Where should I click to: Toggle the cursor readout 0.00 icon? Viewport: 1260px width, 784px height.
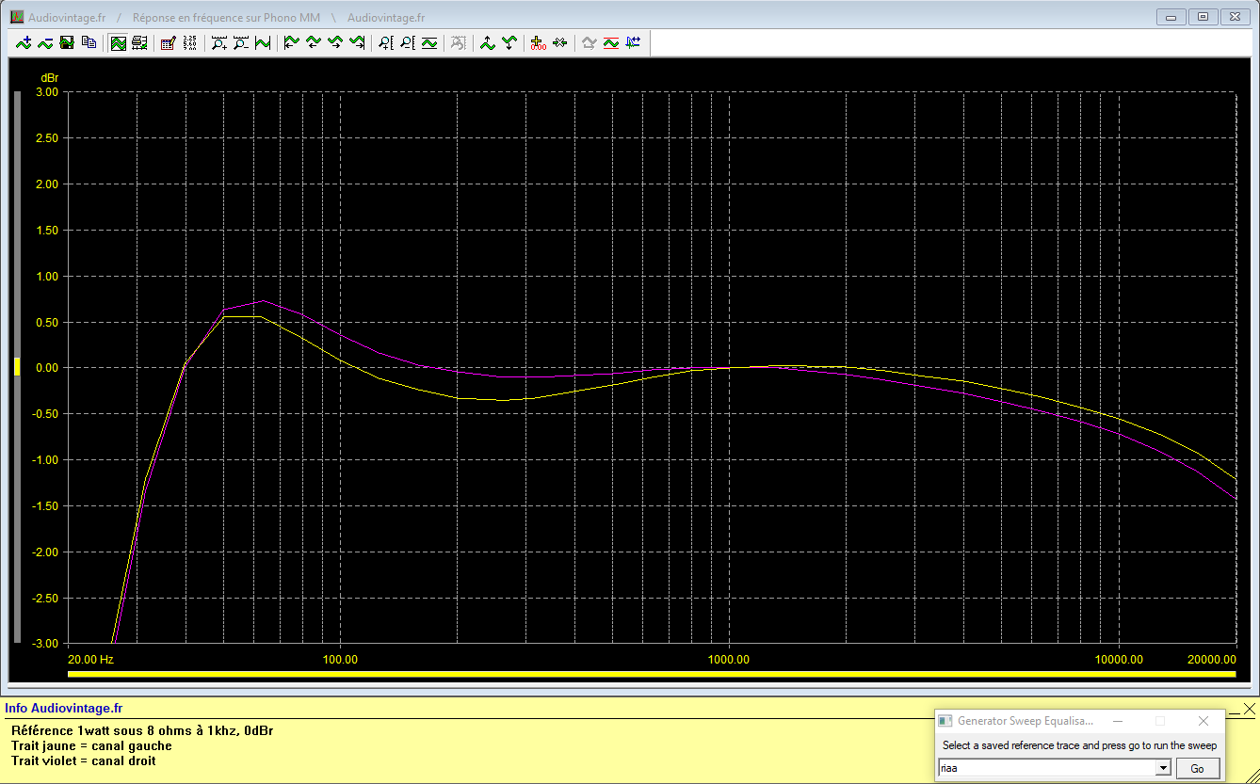click(539, 42)
